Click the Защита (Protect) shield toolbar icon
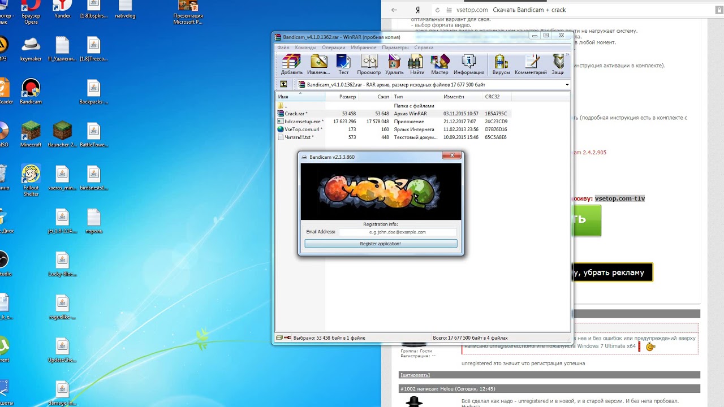This screenshot has height=407, width=724. click(x=558, y=64)
